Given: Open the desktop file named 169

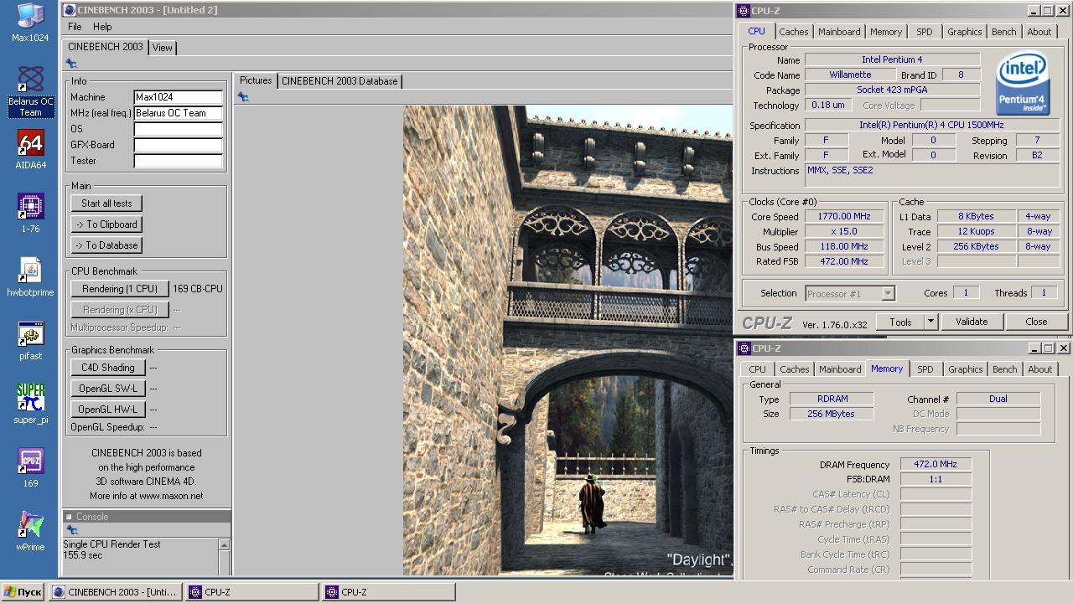Looking at the screenshot, I should (30, 468).
